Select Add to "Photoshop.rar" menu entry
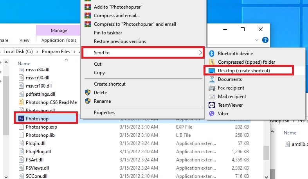Image resolution: width=308 pixels, height=179 pixels. coord(143,7)
